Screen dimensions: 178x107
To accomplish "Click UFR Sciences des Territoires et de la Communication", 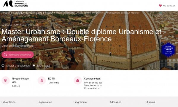I will click(x=93, y=86).
